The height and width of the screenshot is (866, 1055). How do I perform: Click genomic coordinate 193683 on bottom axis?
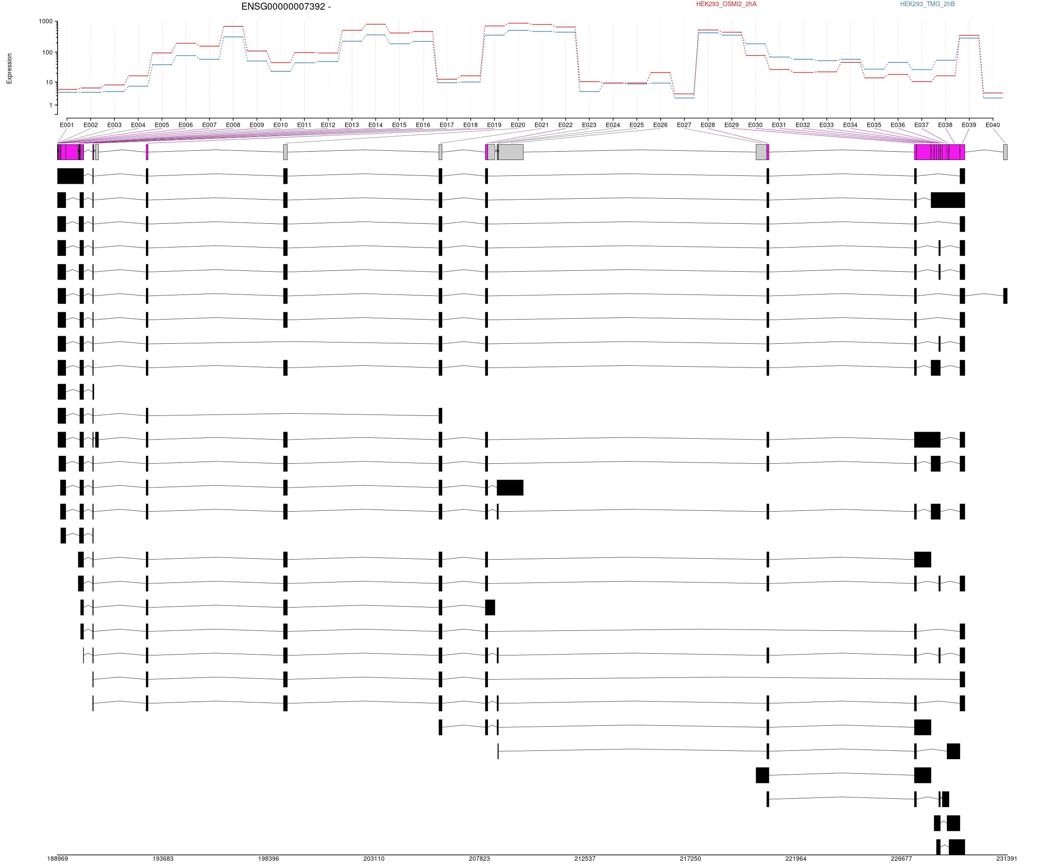[163, 859]
